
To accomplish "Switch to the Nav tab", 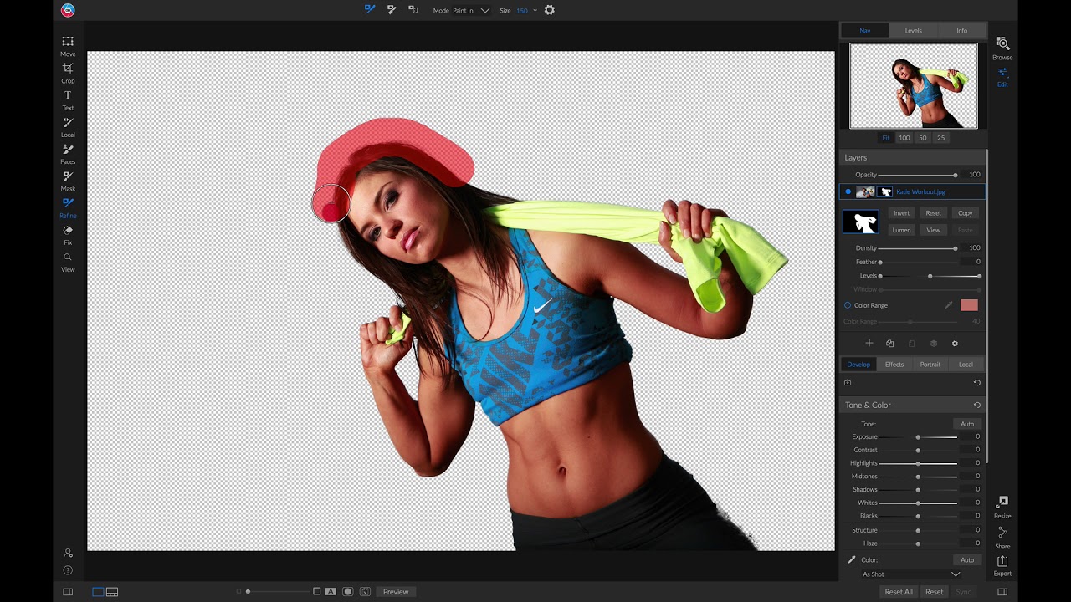I will [865, 31].
